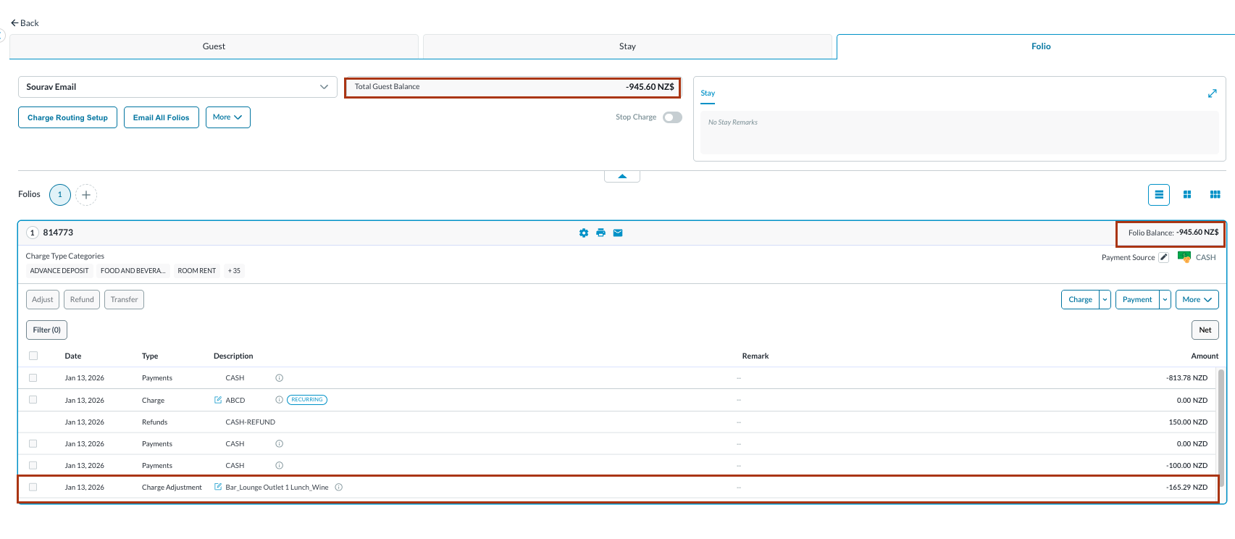Viewport: 1235px width, 539px height.
Task: Show info for Bar_Lounge wine adjustment
Action: click(x=339, y=488)
